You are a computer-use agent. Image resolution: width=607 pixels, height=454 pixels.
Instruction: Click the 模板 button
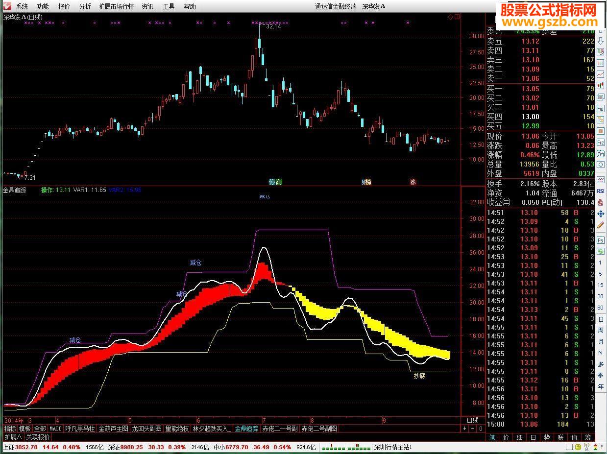pyautogui.click(x=25, y=429)
